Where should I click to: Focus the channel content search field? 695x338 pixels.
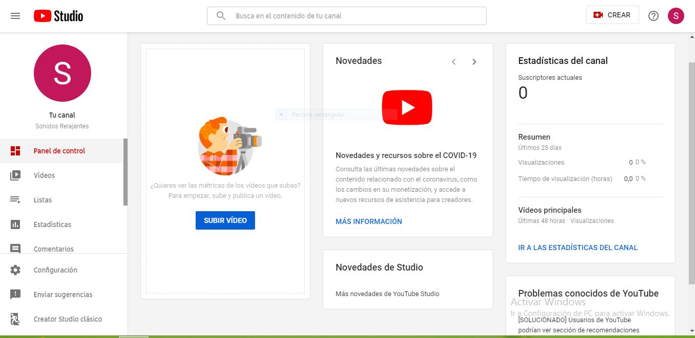(x=347, y=16)
